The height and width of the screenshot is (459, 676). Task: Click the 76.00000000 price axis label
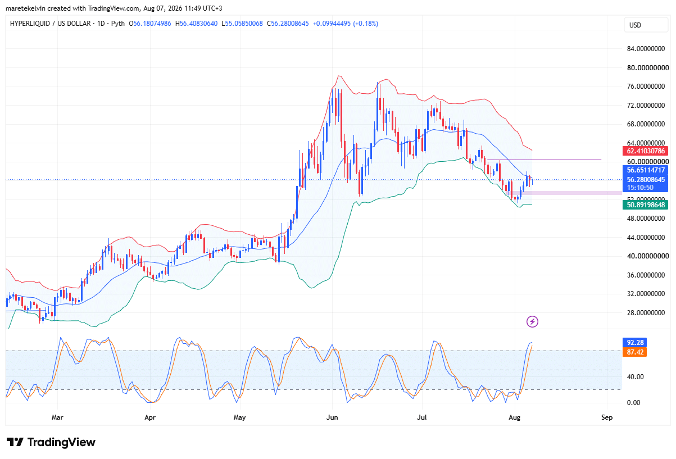(646, 87)
